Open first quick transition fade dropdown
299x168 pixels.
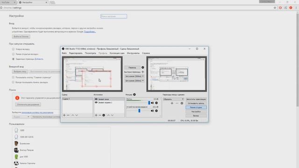point(134,76)
